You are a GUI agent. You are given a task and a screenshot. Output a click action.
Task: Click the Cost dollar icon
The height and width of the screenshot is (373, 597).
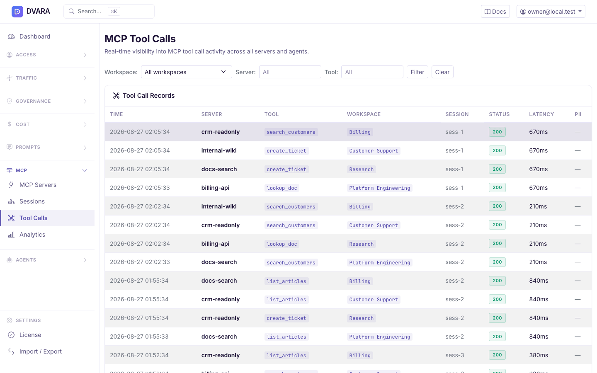[10, 124]
